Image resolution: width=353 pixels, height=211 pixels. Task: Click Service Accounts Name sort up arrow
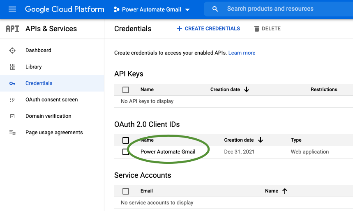tap(285, 191)
